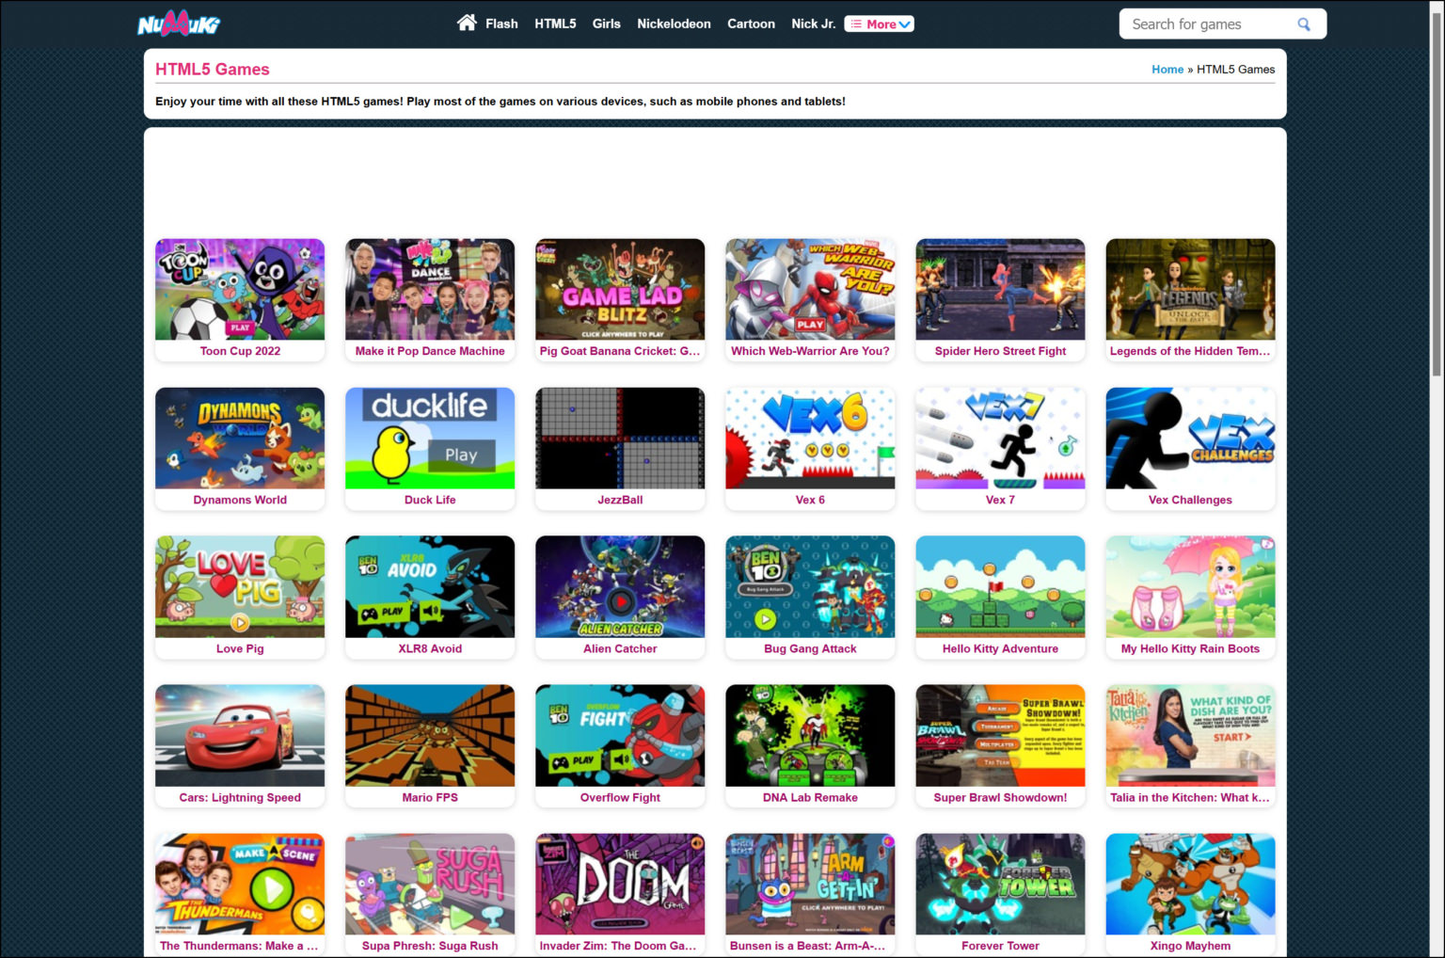Click the PLAY overlay on Toon Cup 2022
The image size is (1445, 958).
tap(240, 326)
